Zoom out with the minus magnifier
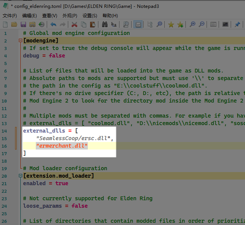 point(201,24)
